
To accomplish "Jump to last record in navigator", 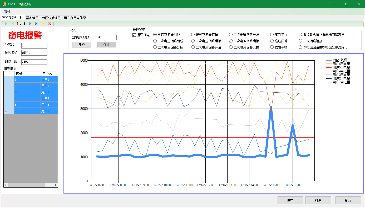I will tap(36, 24).
